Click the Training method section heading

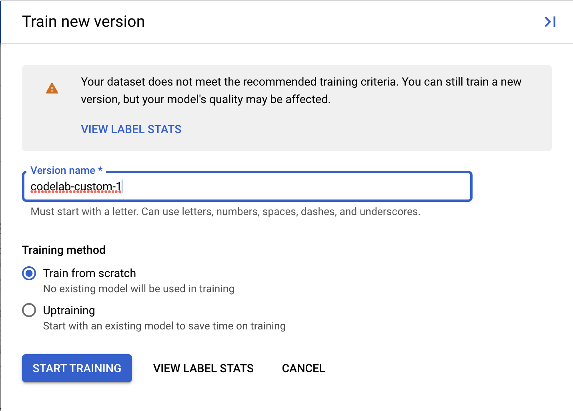[x=64, y=250]
